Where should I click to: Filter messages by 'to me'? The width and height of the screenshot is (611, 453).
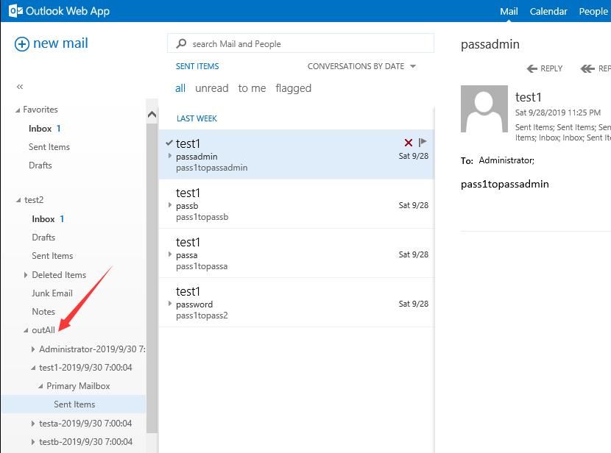click(x=252, y=88)
